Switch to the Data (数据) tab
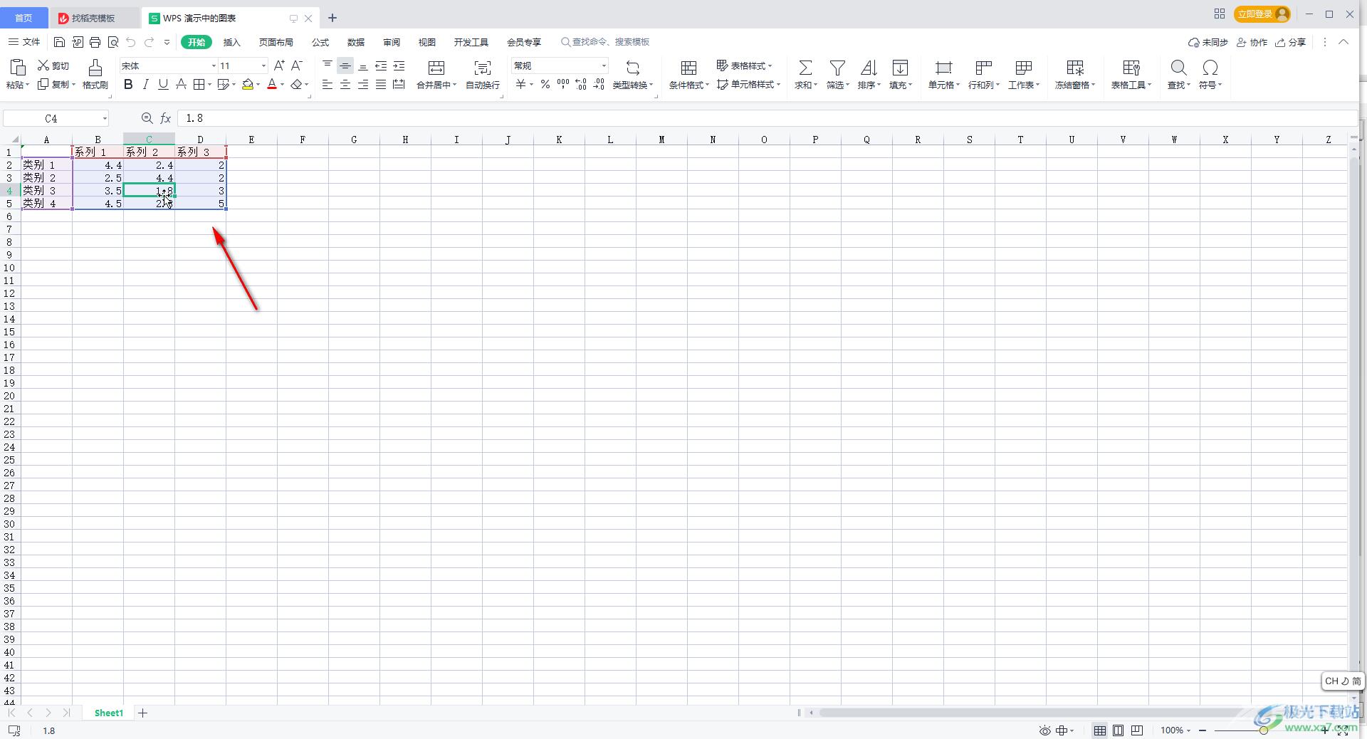Viewport: 1367px width, 739px height. tap(356, 42)
